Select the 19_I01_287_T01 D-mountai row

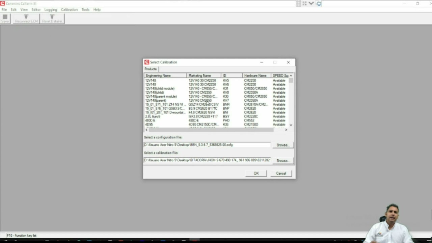click(x=216, y=112)
